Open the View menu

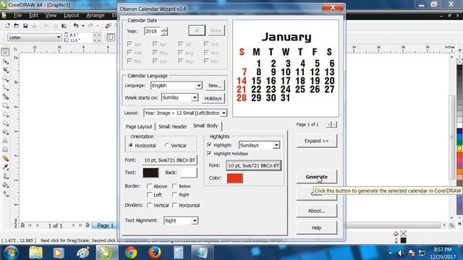point(51,15)
